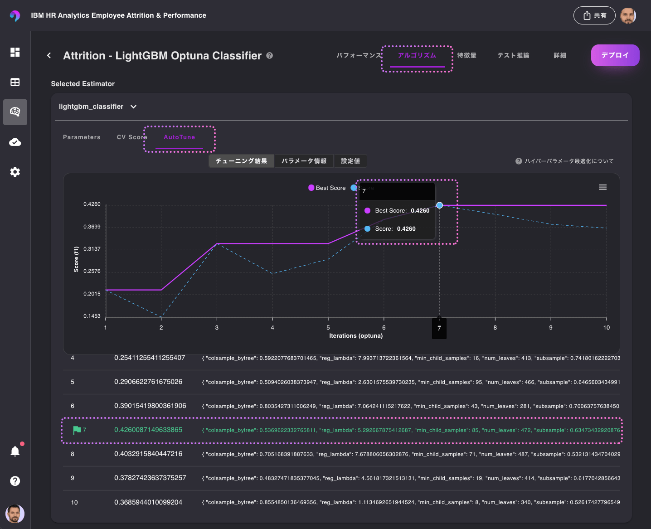This screenshot has width=651, height=529.
Task: Click the デプロイ button
Action: pos(615,55)
